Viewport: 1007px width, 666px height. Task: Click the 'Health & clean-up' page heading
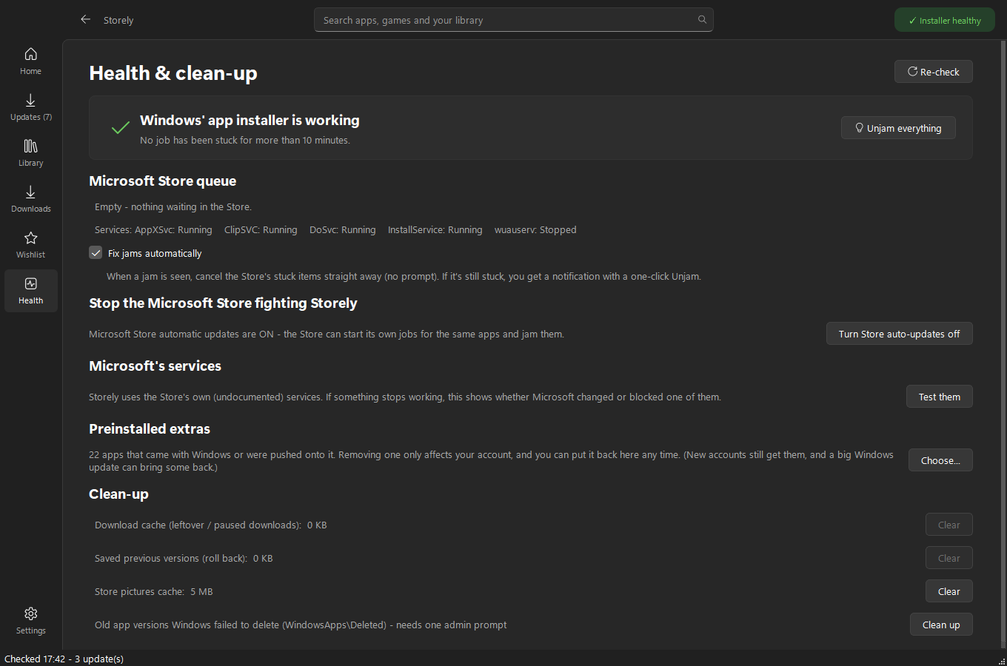click(173, 73)
